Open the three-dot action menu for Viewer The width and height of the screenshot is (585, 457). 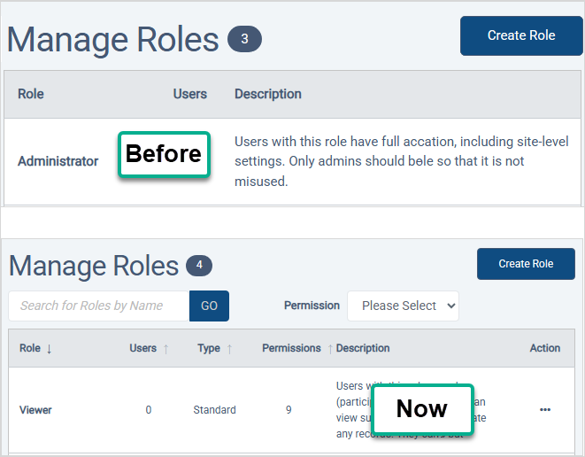[545, 409]
